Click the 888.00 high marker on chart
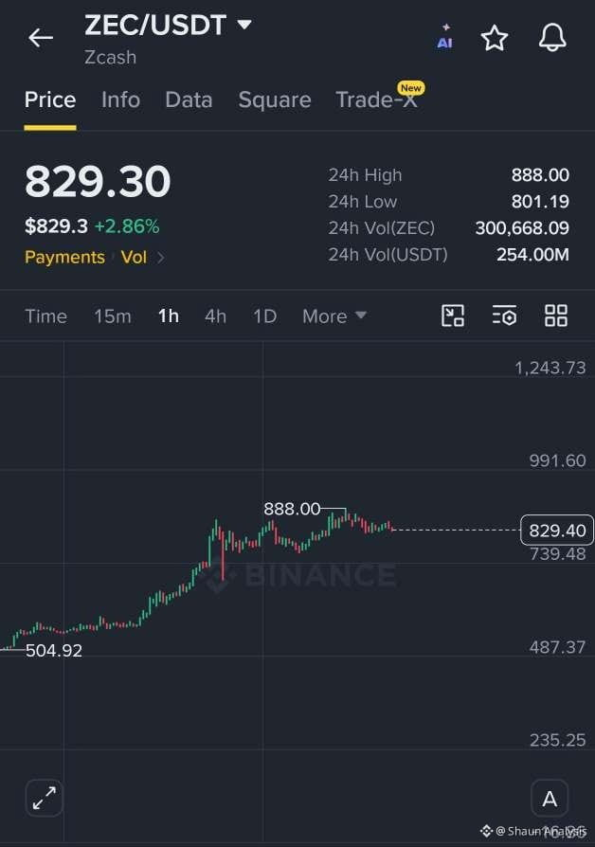 [292, 509]
